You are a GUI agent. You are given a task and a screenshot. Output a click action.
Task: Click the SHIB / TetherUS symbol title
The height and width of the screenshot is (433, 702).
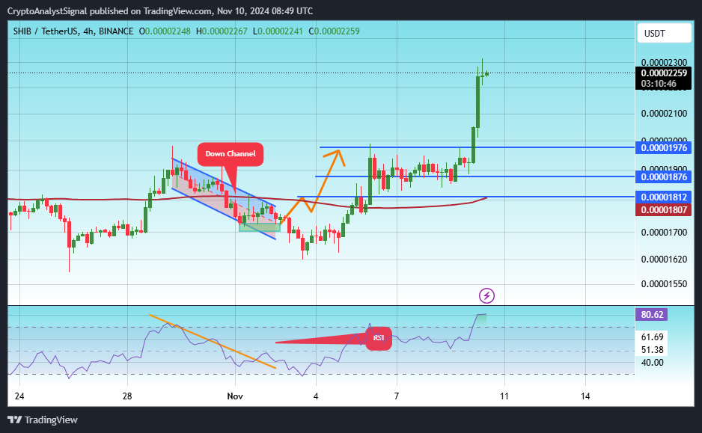tap(45, 31)
